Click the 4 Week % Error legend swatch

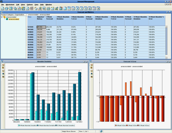pyautogui.click(x=116, y=126)
